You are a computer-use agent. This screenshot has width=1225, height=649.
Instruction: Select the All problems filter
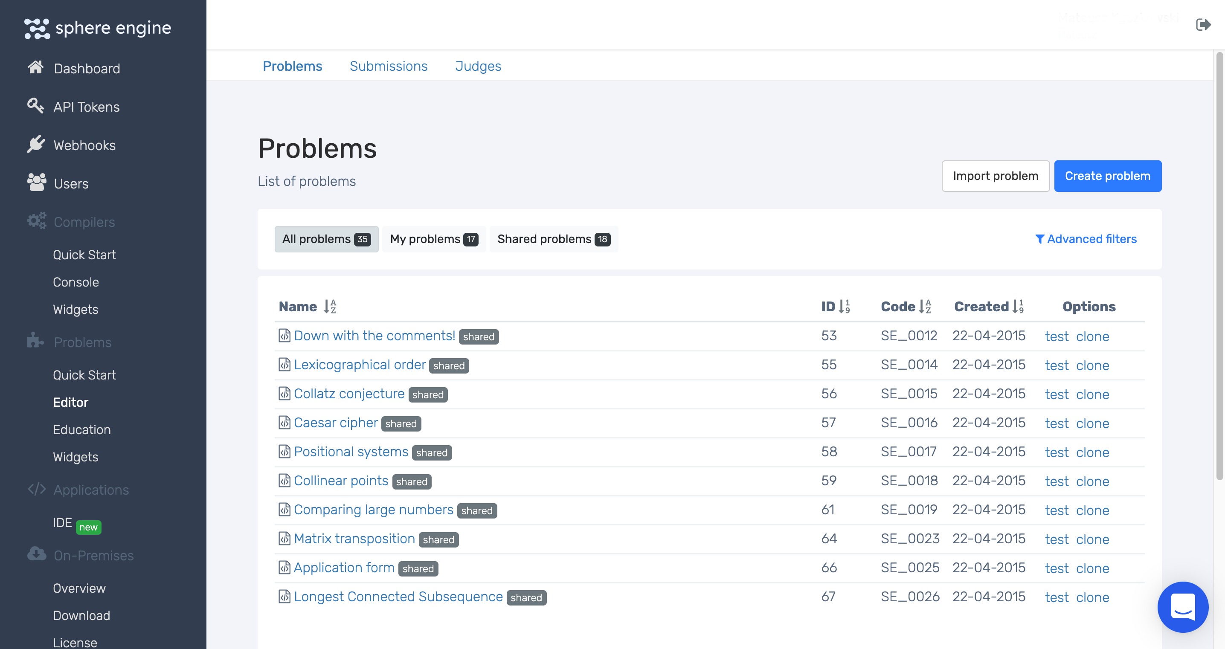click(x=326, y=239)
